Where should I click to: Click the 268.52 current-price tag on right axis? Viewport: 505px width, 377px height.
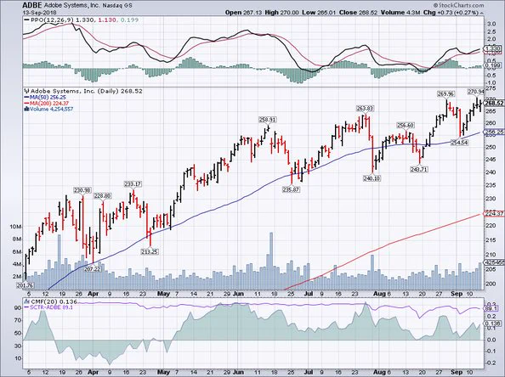[494, 103]
